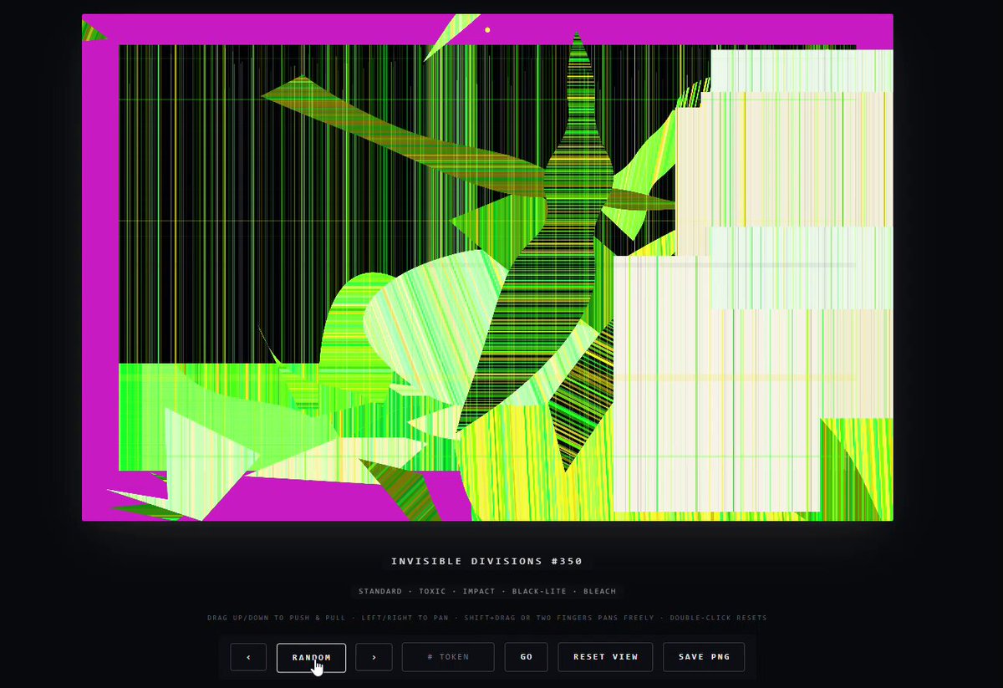
Task: Click the BLEACH trait label
Action: (599, 591)
